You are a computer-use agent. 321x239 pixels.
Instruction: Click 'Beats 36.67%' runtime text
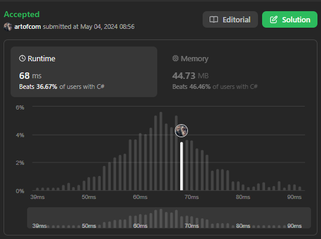(x=38, y=87)
